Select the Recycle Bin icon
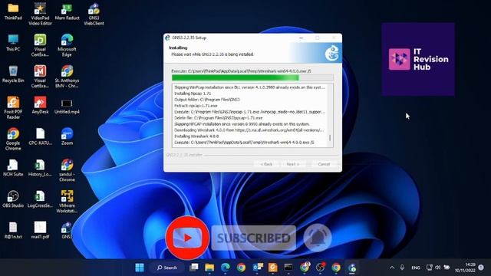This screenshot has height=276, width=491. click(13, 74)
